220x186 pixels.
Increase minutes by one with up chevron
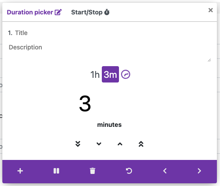[120, 144]
